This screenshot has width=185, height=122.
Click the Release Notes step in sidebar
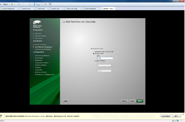pos(41,72)
